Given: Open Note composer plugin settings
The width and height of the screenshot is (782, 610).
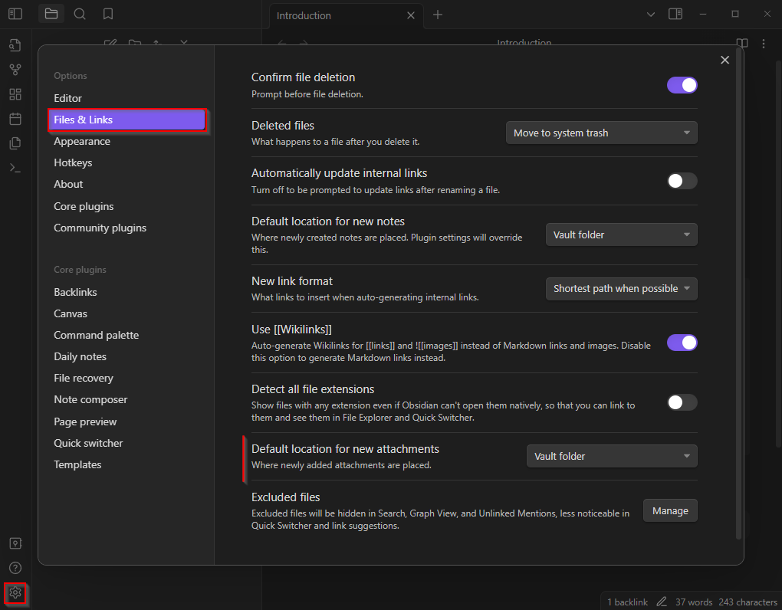Looking at the screenshot, I should tap(127, 400).
